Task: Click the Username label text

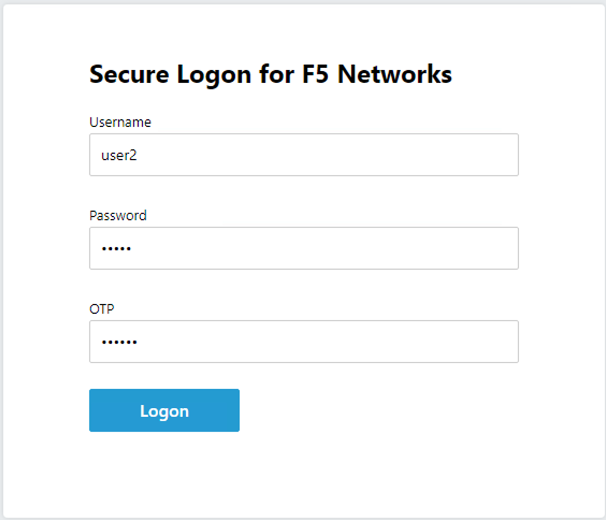Action: coord(120,122)
